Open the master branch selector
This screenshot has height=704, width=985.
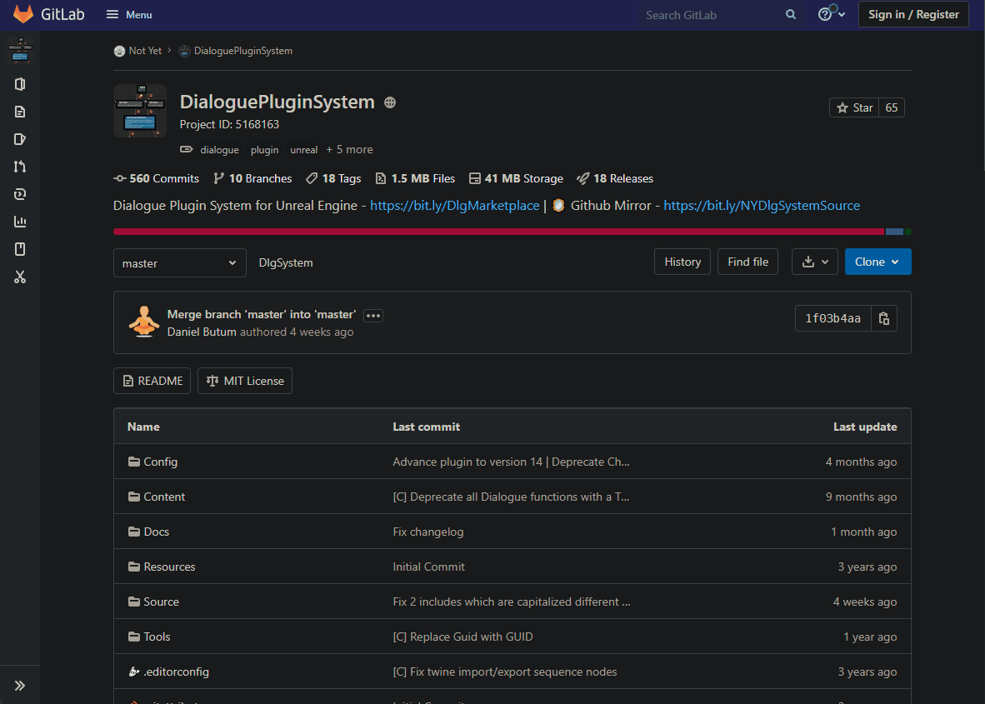point(179,262)
